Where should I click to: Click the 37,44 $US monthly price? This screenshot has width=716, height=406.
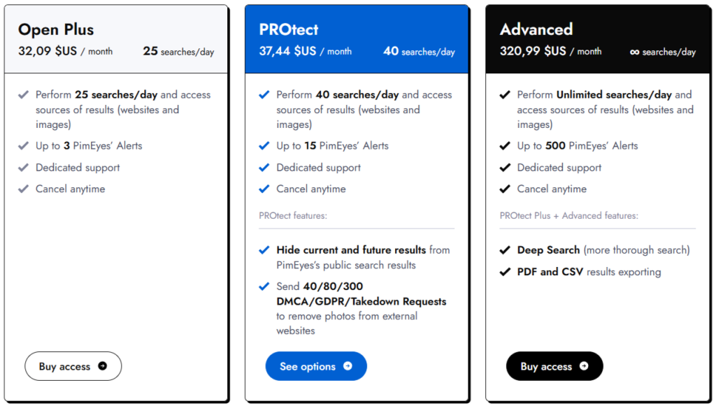(287, 51)
